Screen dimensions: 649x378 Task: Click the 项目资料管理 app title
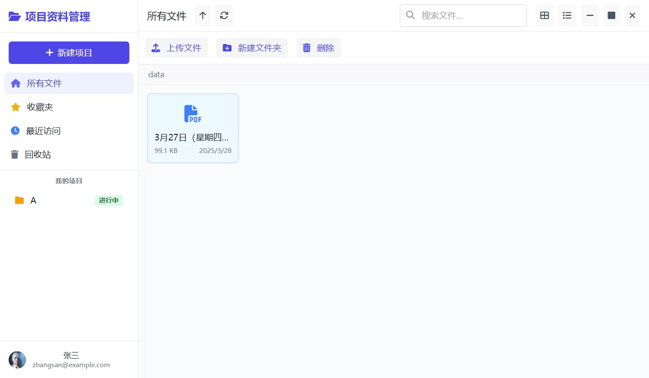(x=58, y=16)
